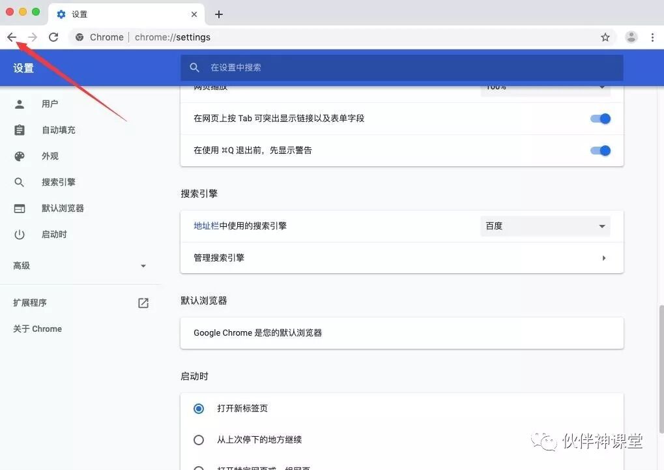
Task: Select 从上次停下的地方继续 radio option
Action: click(x=199, y=440)
